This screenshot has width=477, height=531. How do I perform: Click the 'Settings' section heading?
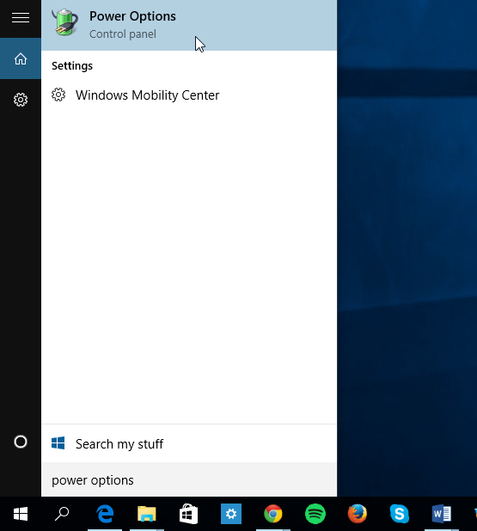coord(72,65)
